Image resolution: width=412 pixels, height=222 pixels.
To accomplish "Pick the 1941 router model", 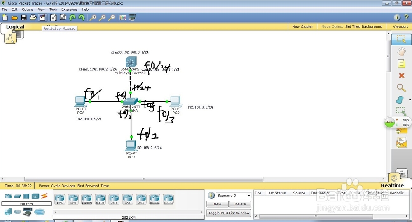I will pos(73,199).
